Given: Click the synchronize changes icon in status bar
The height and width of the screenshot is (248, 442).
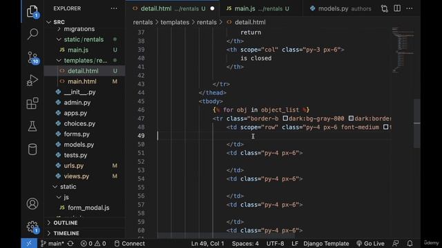Looking at the screenshot, I should [x=70, y=243].
